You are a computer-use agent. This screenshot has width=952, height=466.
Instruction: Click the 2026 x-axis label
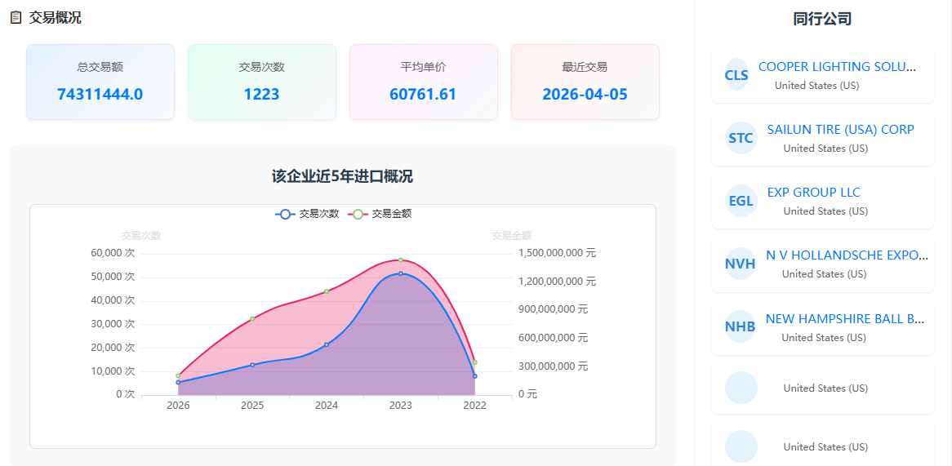(x=178, y=406)
